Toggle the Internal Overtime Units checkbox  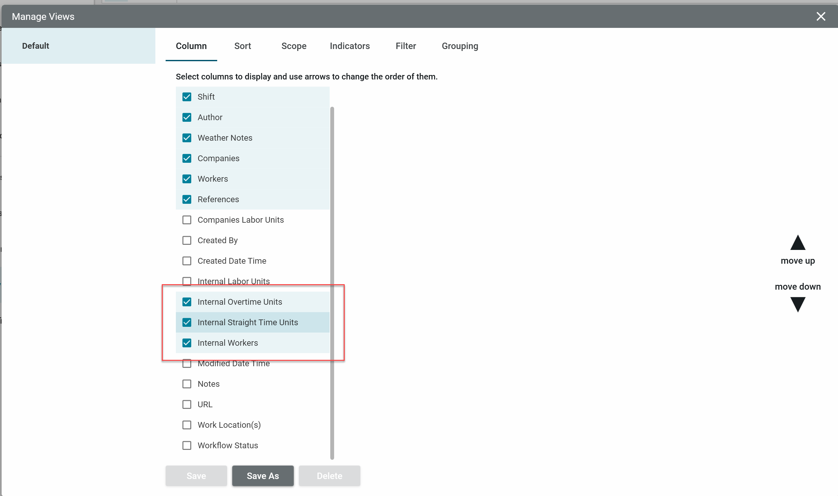point(187,302)
